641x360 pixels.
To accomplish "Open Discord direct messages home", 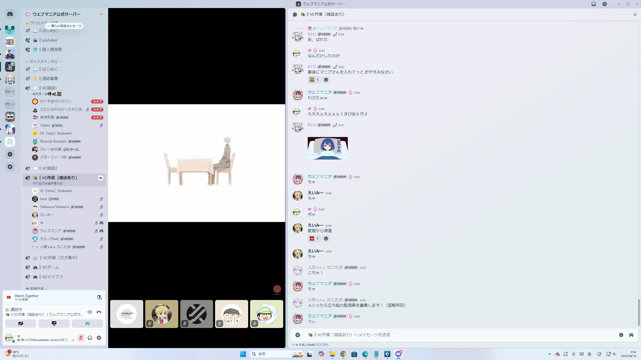I will point(10,14).
